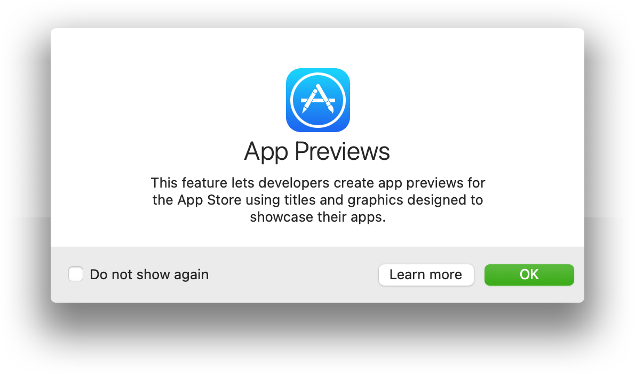Click the empty checkbox square in the footer

coord(76,274)
